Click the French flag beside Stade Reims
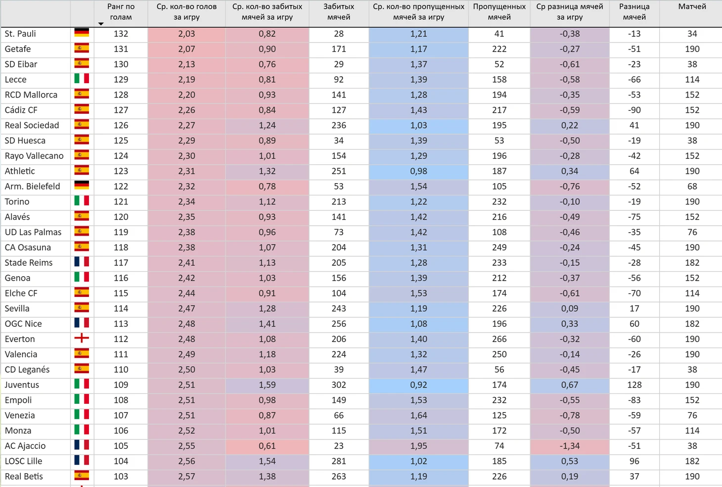722x487 pixels. click(82, 262)
